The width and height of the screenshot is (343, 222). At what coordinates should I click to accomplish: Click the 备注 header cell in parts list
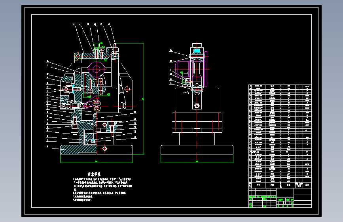pos(307,185)
